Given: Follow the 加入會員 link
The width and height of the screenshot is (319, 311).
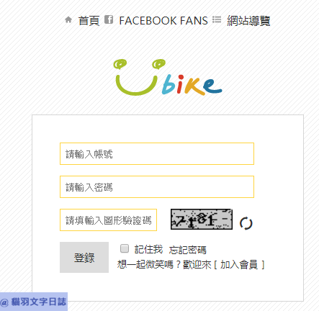Looking at the screenshot, I should click(x=239, y=265).
